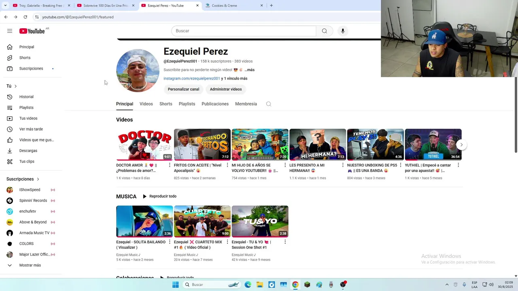Show hidden system tray icons

click(447, 285)
